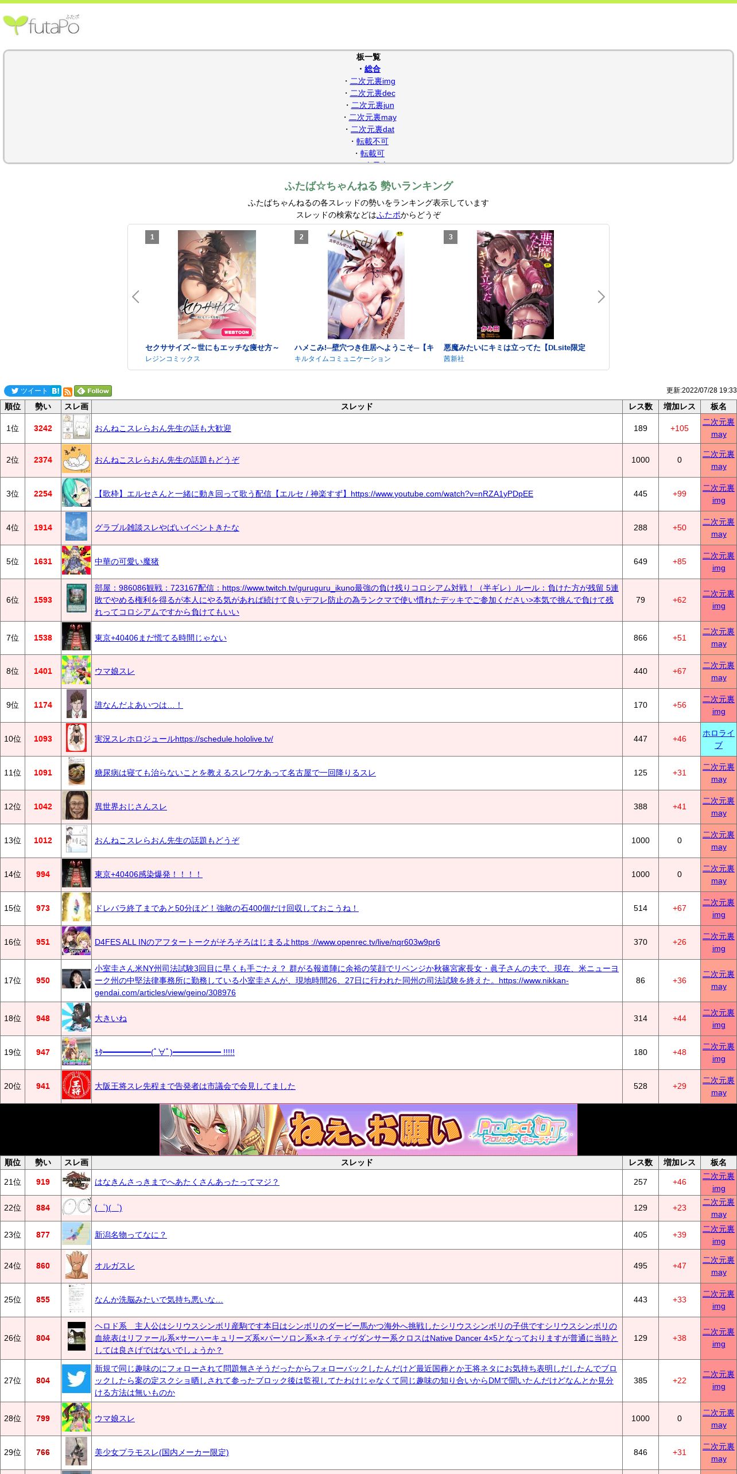This screenshot has height=1474, width=737.
Task: Open thread ドレバラ終了まであと50分ほど
Action: click(227, 908)
